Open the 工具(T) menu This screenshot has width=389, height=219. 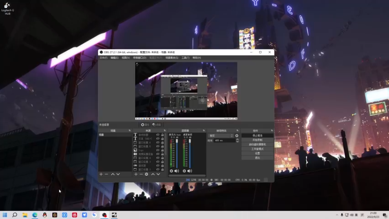click(x=185, y=58)
